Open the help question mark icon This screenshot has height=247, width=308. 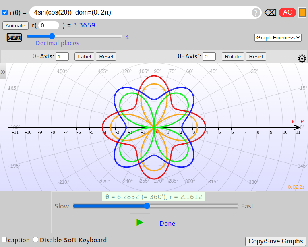[256, 13]
